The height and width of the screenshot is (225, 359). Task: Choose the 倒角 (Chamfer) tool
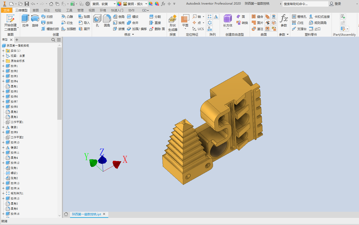point(119,17)
